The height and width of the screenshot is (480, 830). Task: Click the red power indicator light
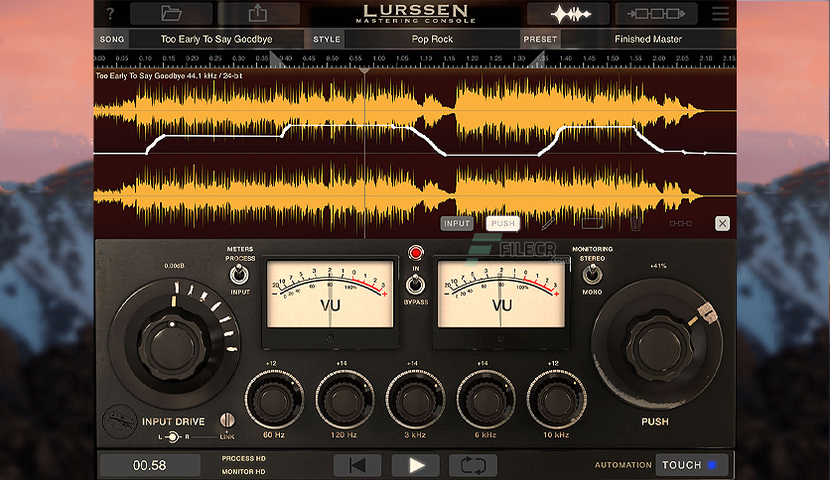pyautogui.click(x=416, y=253)
